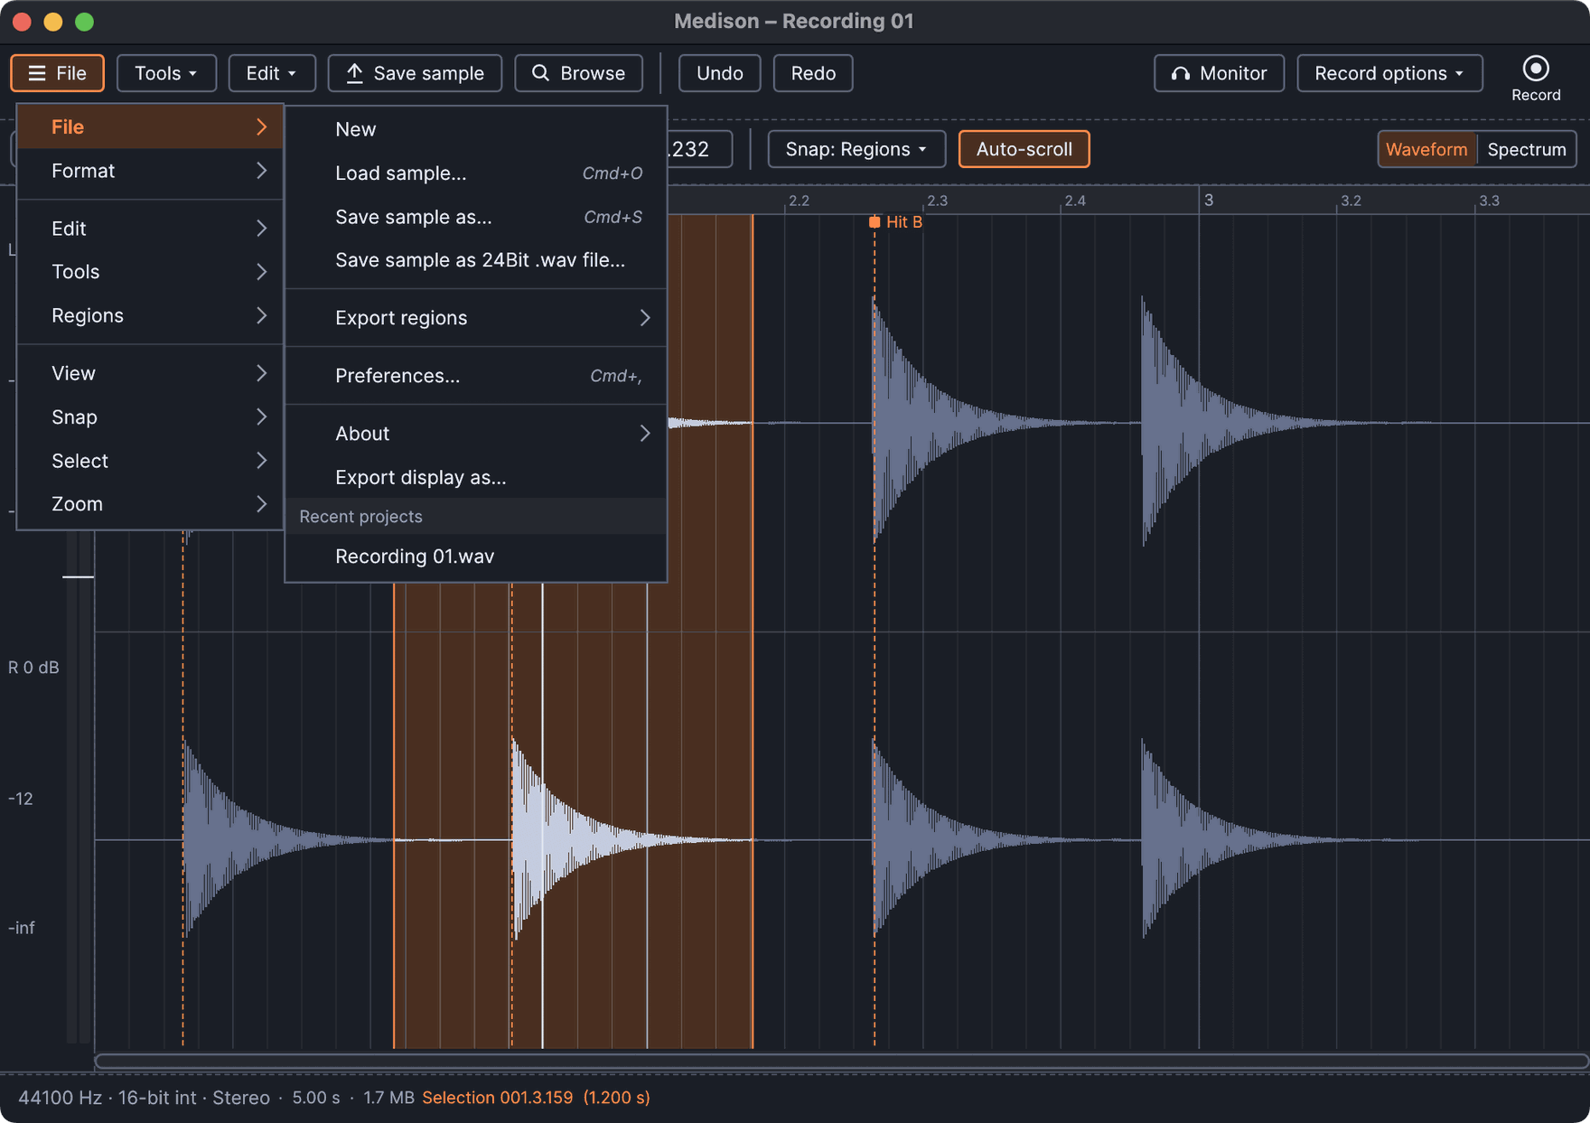1590x1123 pixels.
Task: Click the horizontal waveform scrollbar
Action: tap(841, 1061)
